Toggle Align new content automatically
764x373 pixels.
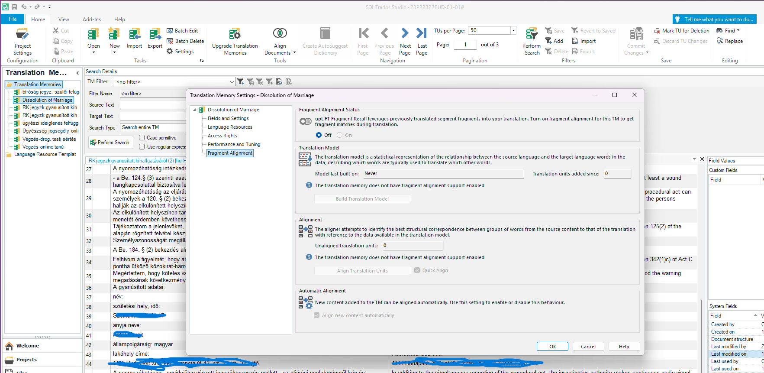316,315
